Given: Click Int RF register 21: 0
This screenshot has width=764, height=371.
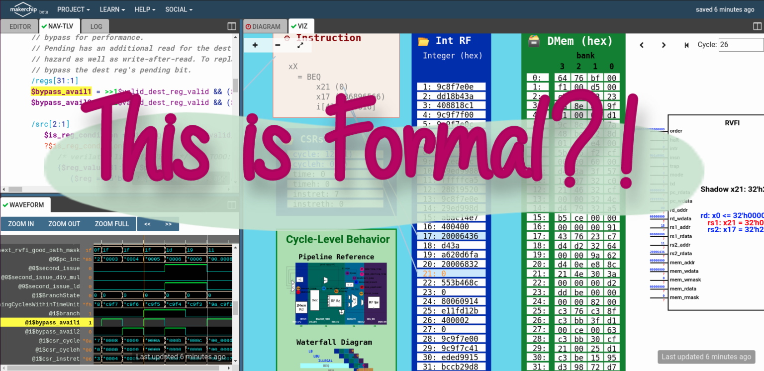Looking at the screenshot, I should pos(451,274).
